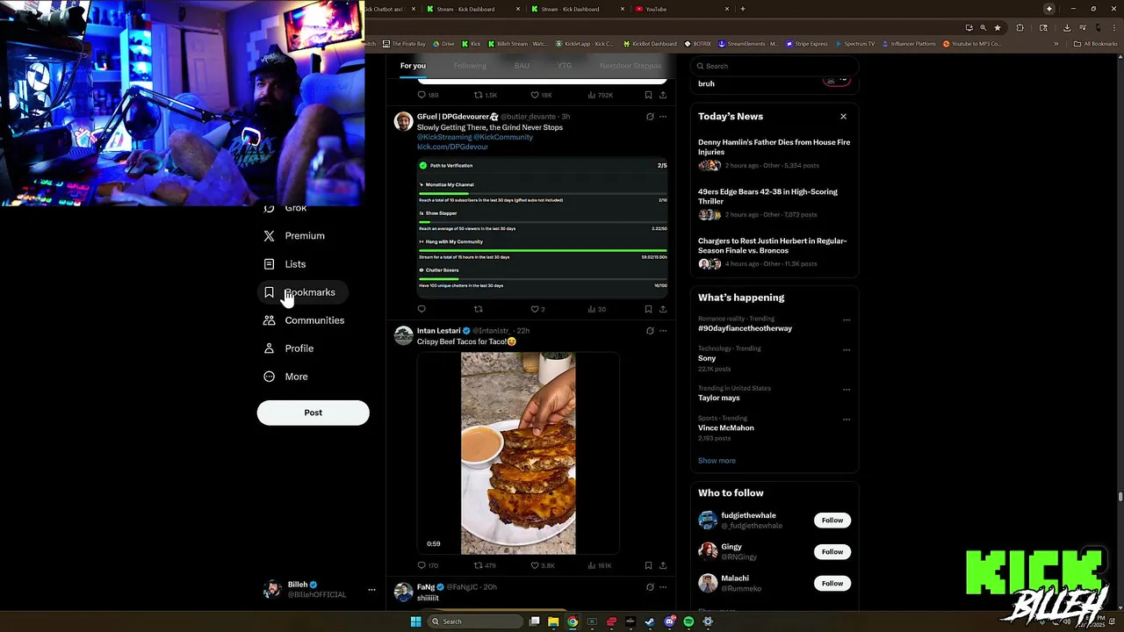Open more options on GFuel post
This screenshot has height=632, width=1124.
[x=663, y=117]
